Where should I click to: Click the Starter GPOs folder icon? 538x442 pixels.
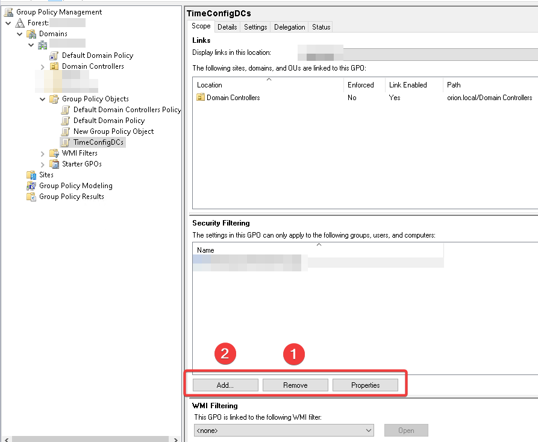[x=54, y=164]
